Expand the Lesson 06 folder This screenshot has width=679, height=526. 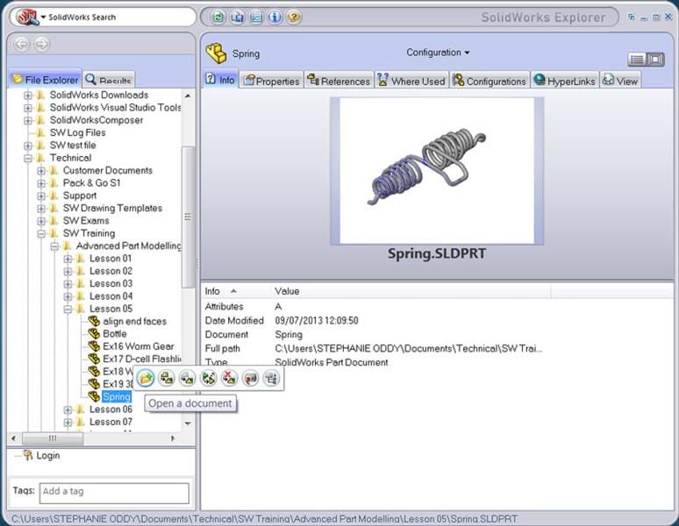pyautogui.click(x=68, y=409)
